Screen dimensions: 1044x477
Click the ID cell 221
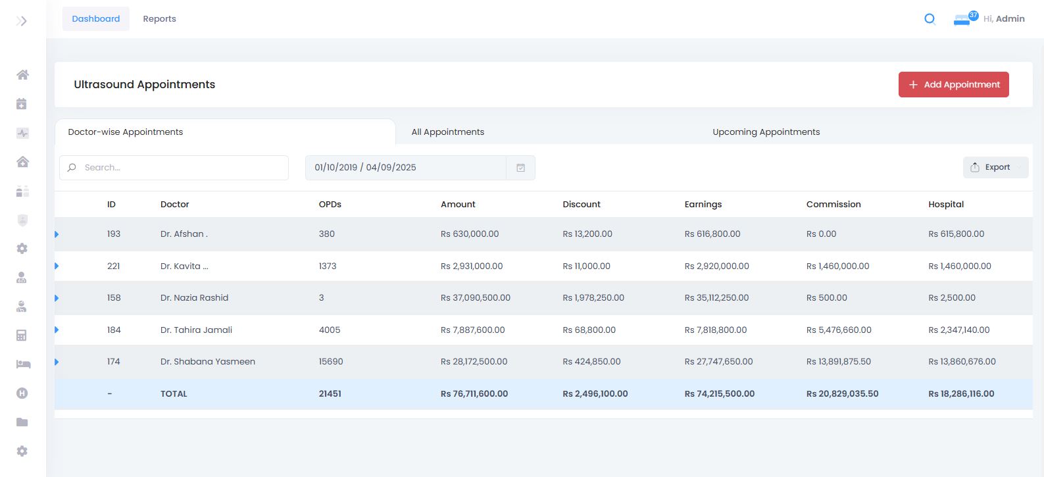pos(114,266)
